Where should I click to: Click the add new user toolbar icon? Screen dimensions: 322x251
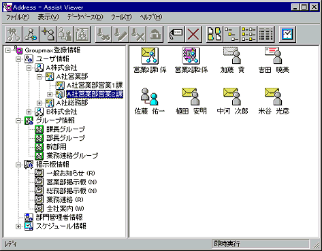click(x=48, y=34)
